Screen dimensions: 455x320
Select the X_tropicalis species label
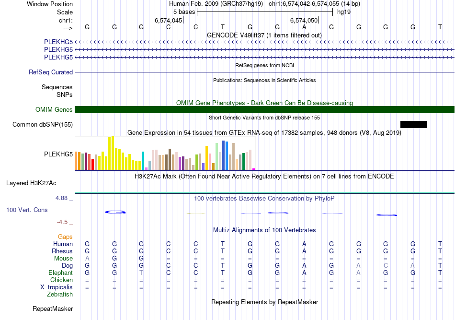(x=57, y=287)
